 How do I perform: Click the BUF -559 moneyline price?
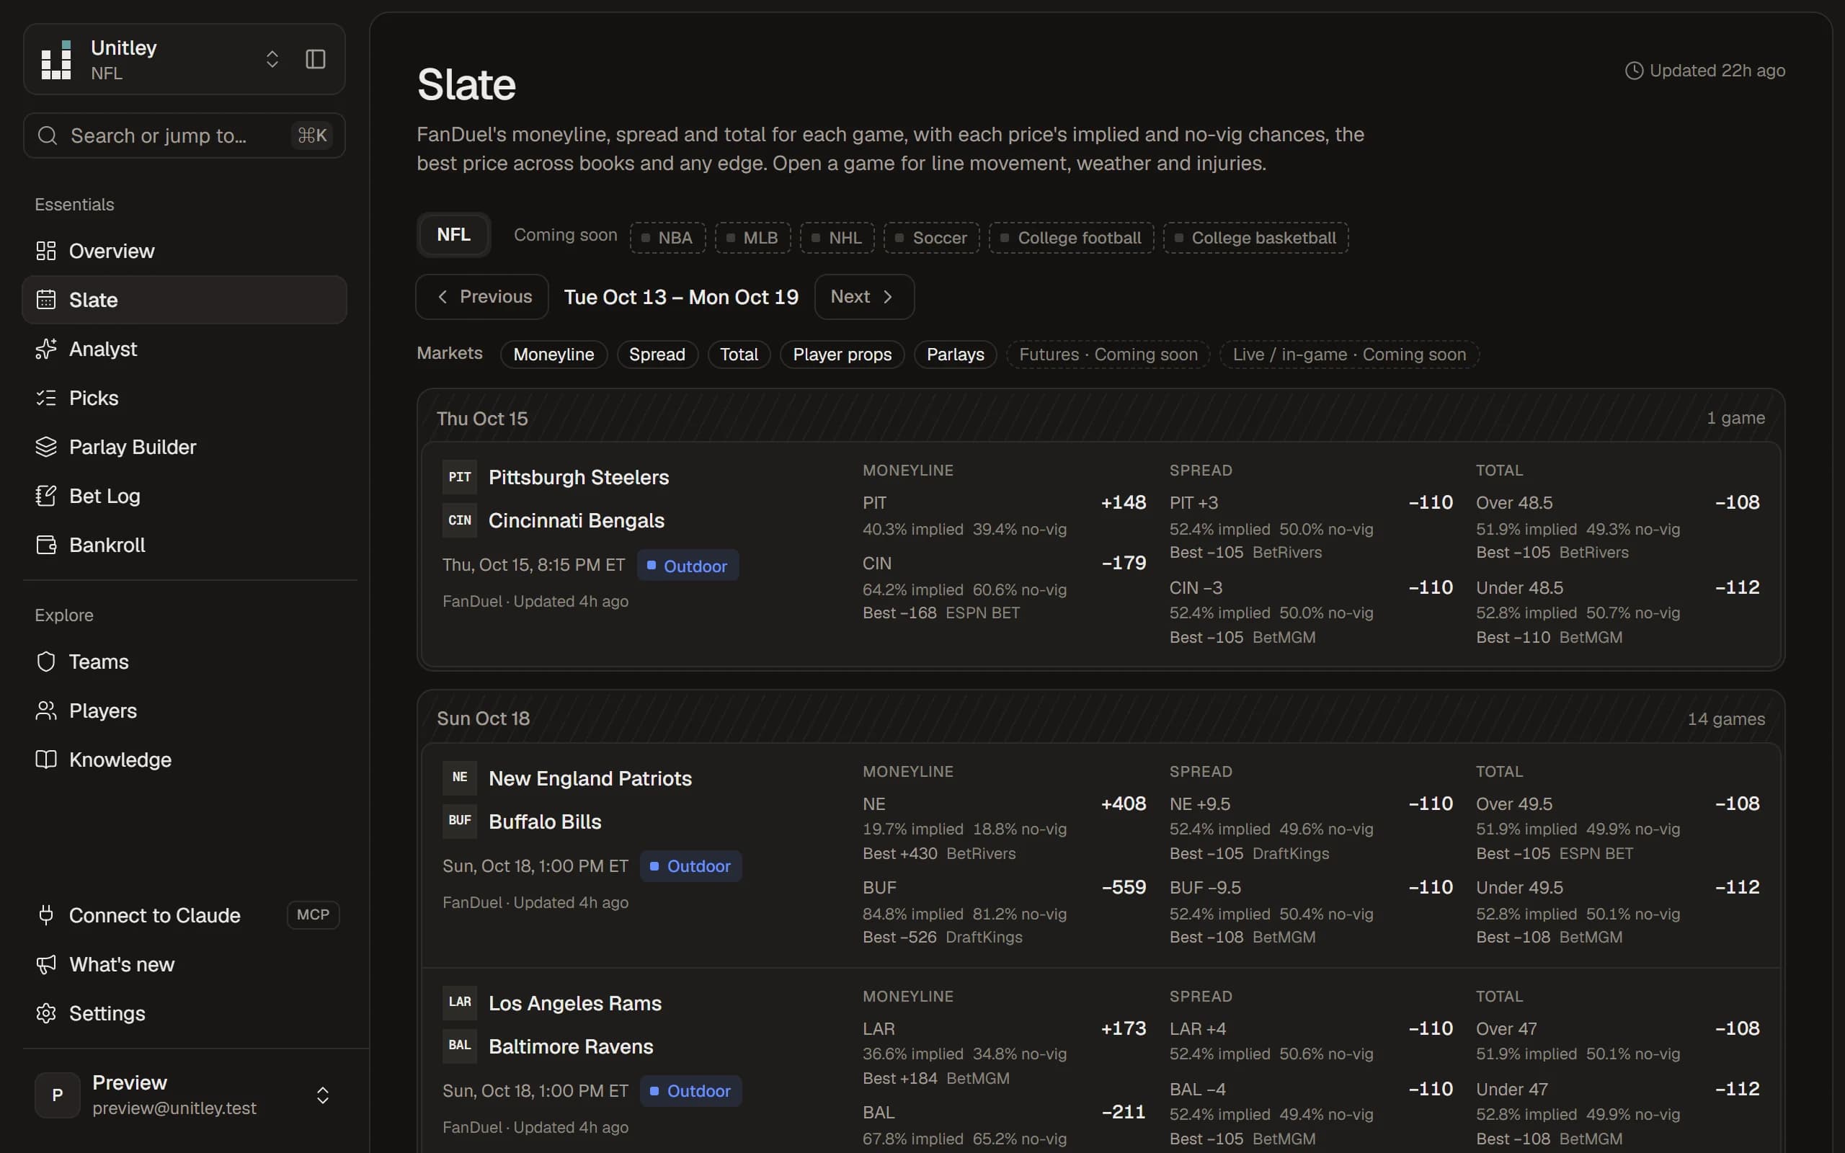click(x=1123, y=888)
